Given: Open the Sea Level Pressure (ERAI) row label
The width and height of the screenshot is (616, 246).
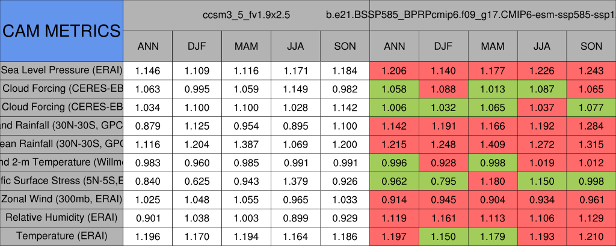Looking at the screenshot, I should tap(61, 71).
